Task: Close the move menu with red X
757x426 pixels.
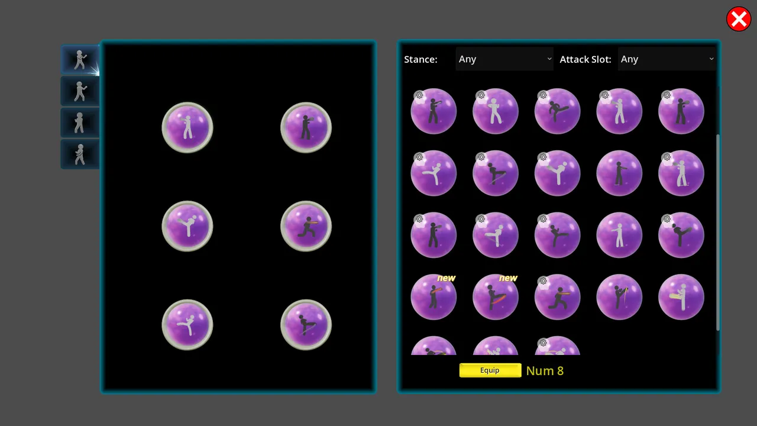Action: (739, 20)
